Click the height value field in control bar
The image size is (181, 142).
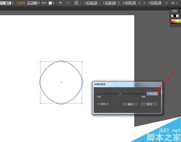coord(156,3)
